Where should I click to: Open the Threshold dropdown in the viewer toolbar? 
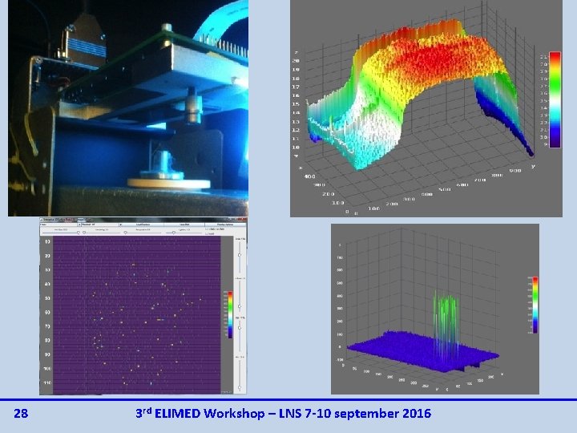pyautogui.click(x=102, y=225)
